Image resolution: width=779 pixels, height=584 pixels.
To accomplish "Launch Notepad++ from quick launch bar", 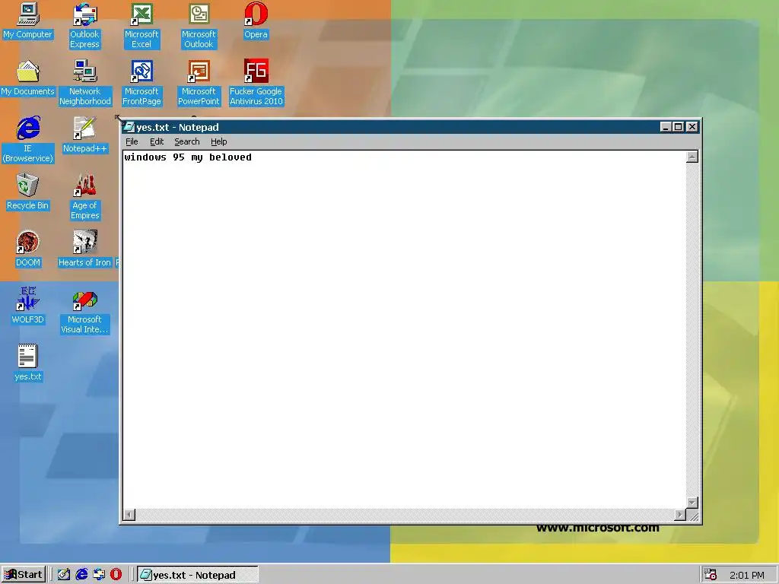I will pos(64,575).
